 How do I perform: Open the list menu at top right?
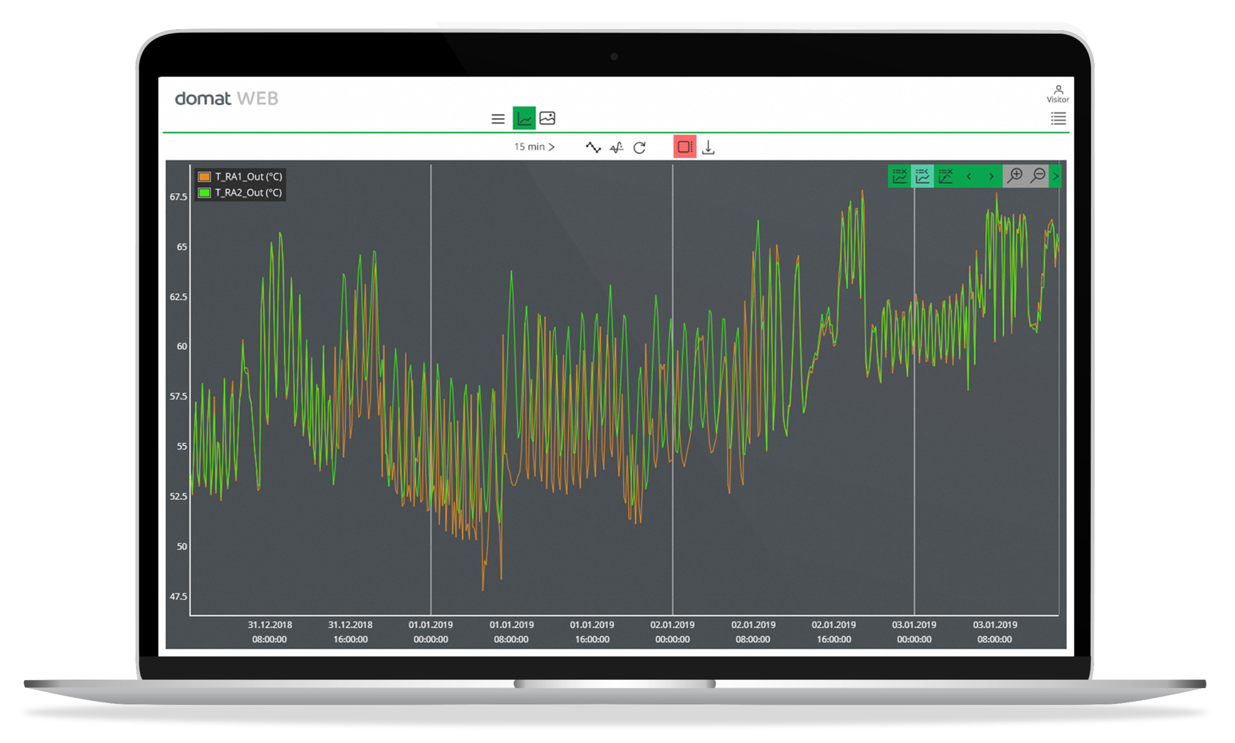point(1058,119)
